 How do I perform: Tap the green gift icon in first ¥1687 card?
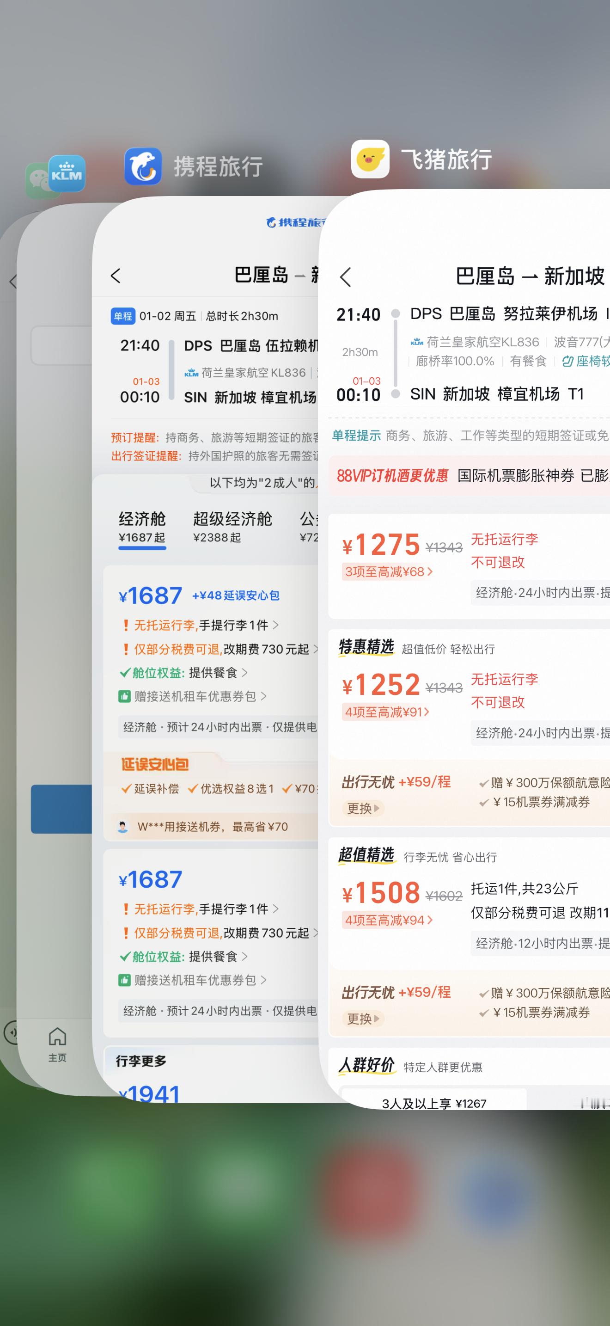124,696
